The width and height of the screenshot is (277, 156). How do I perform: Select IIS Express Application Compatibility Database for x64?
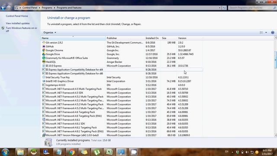(122, 70)
